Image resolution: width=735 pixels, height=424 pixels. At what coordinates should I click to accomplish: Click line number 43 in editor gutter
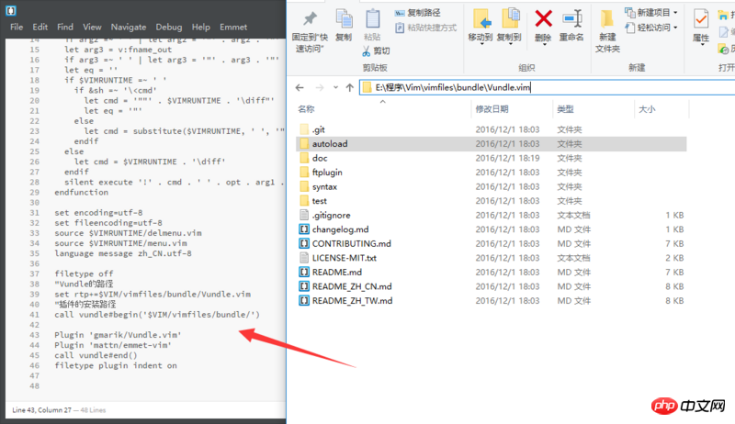(35, 335)
